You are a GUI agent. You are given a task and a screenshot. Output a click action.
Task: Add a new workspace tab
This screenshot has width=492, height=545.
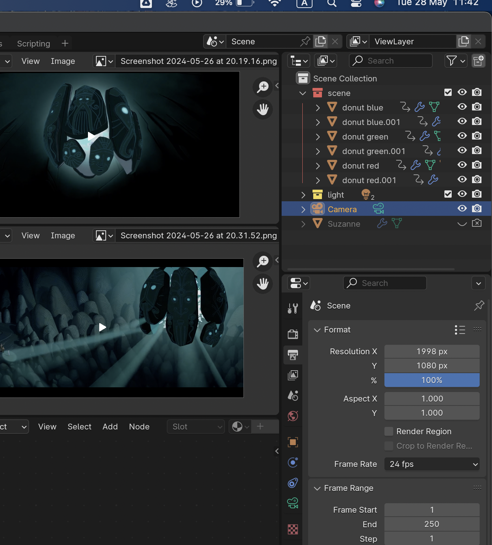(x=65, y=44)
